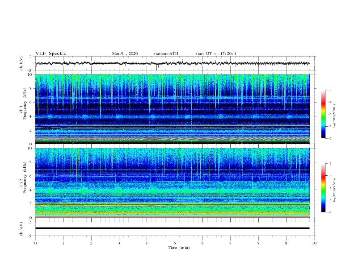Click the ch.1 spectrogram panel
This screenshot has height=273, width=354.
coord(172,109)
